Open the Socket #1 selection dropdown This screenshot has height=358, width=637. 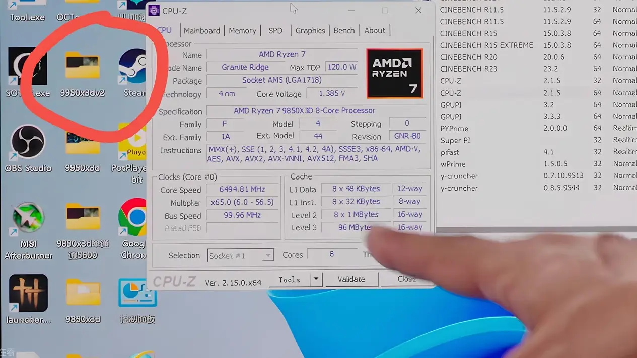pos(240,255)
